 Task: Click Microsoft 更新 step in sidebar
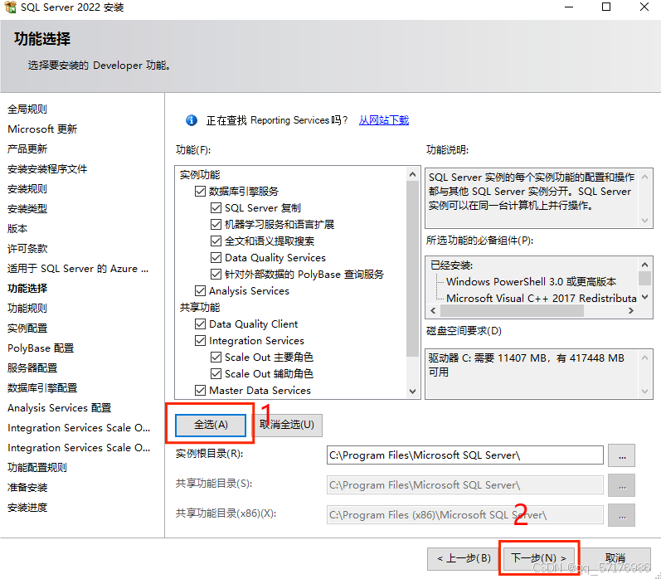pyautogui.click(x=42, y=129)
